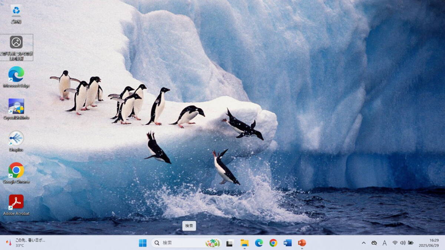
Task: Open the clock and date panel
Action: tap(434, 243)
